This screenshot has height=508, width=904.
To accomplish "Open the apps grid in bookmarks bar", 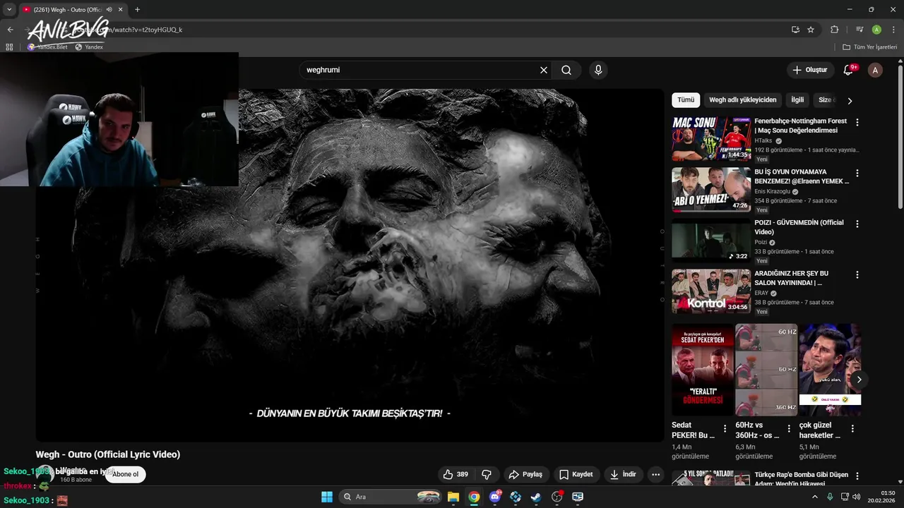I will (x=9, y=47).
